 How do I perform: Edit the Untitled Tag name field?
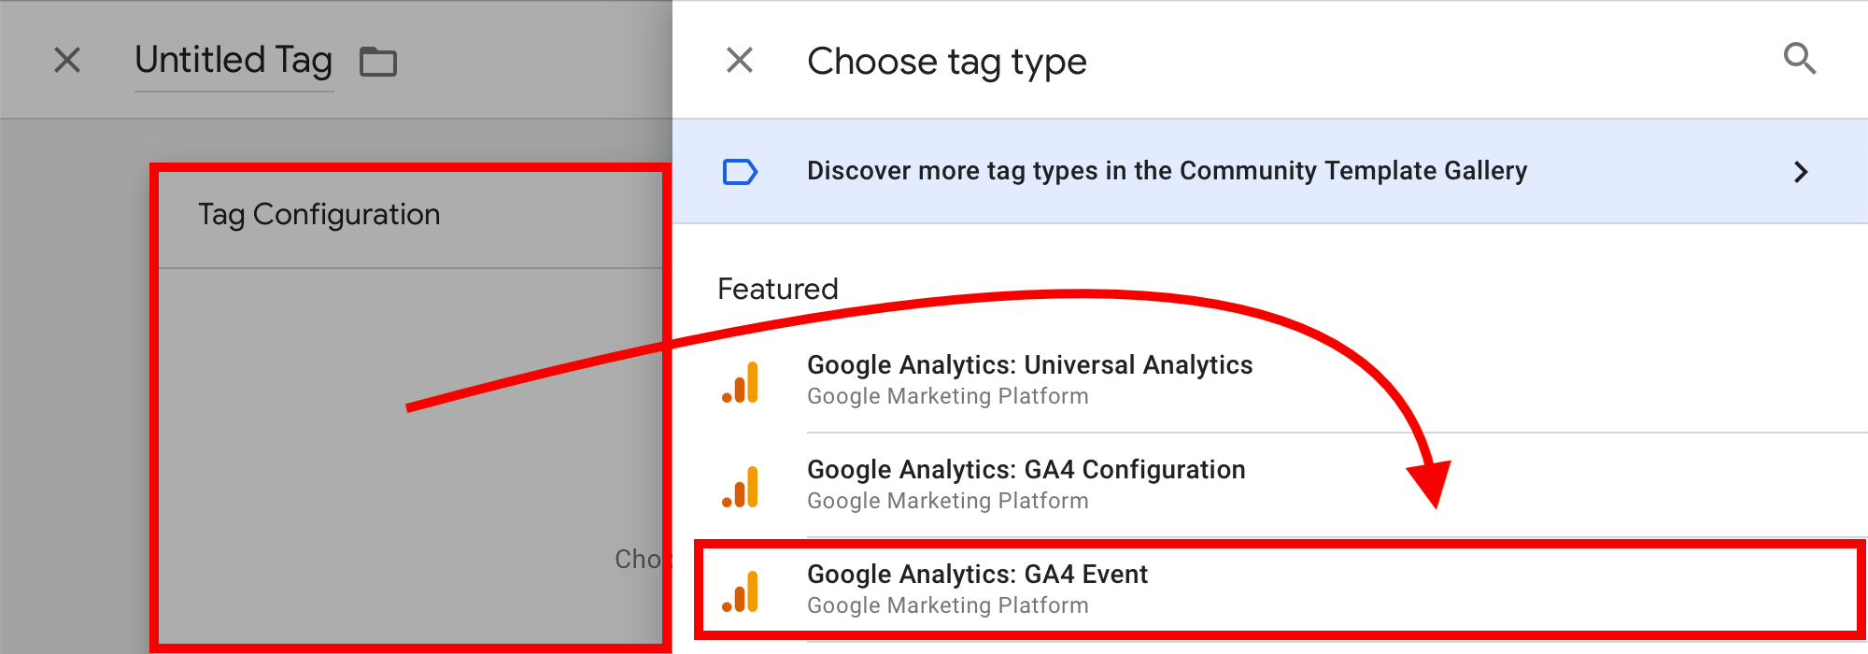click(x=233, y=62)
